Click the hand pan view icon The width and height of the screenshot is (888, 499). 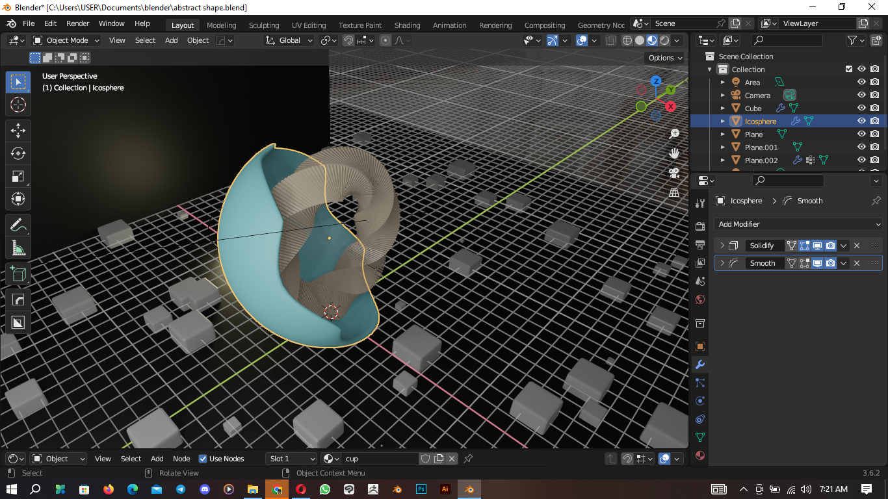(674, 153)
